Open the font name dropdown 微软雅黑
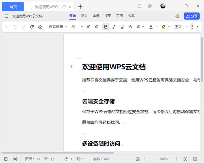Image resolution: width=204 pixels, height=163 pixels. pos(58,27)
